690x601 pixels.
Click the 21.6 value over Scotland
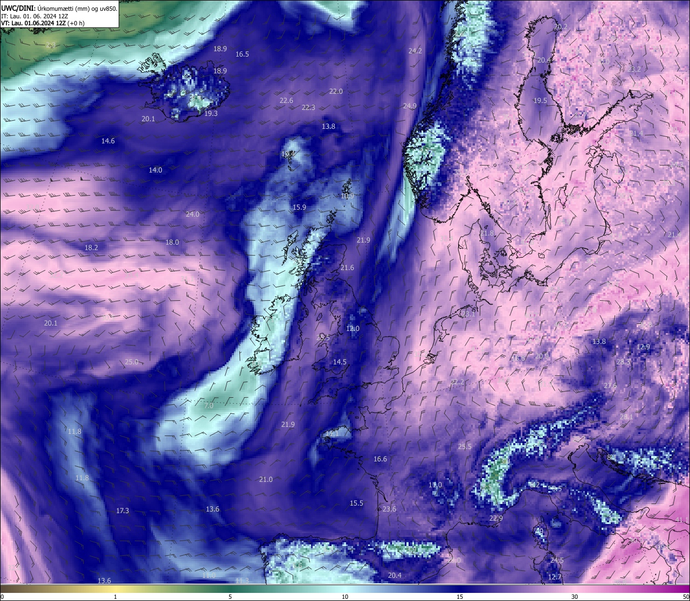(x=347, y=268)
